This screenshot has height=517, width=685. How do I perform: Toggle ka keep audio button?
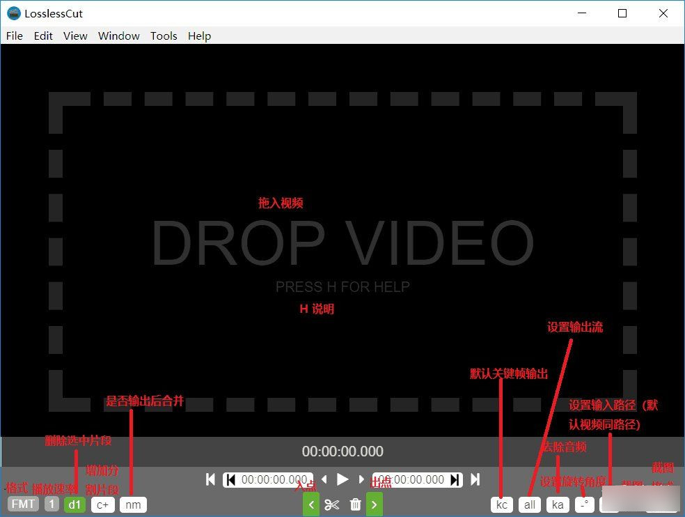coord(558,504)
